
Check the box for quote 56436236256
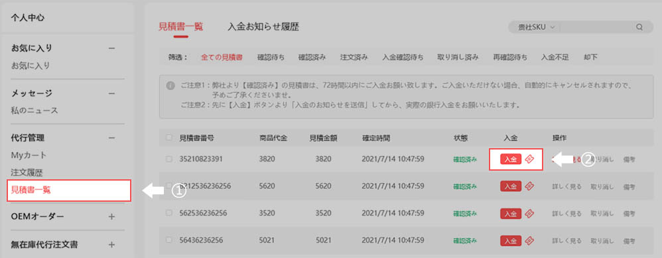(x=169, y=240)
